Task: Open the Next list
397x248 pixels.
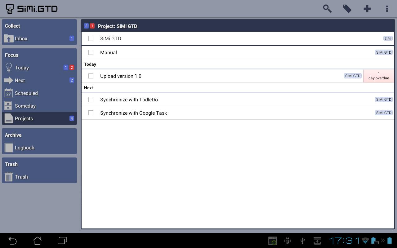Action: pos(39,80)
